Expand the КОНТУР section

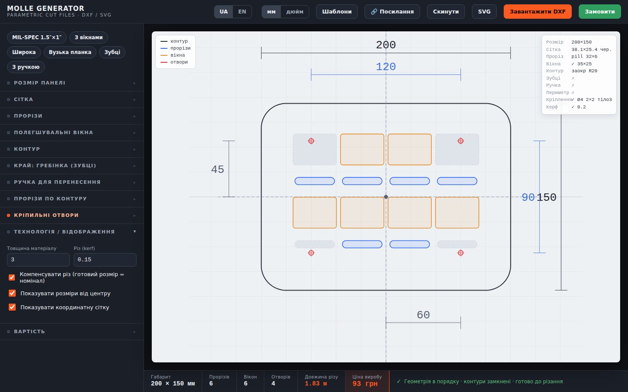(72, 149)
